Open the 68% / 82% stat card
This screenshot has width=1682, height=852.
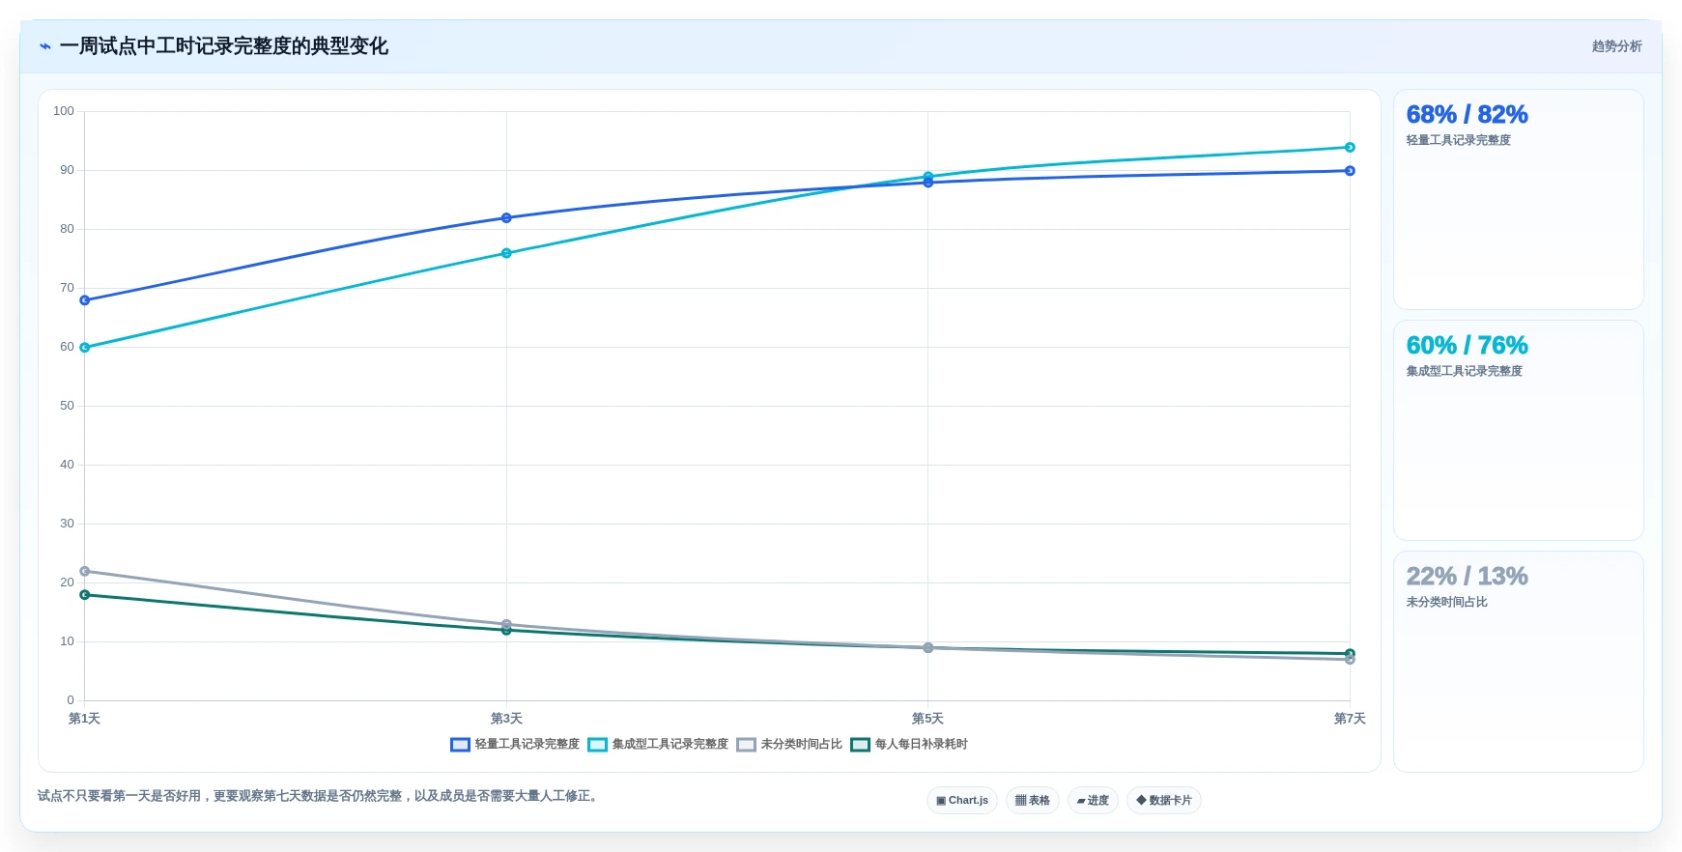coord(1519,199)
